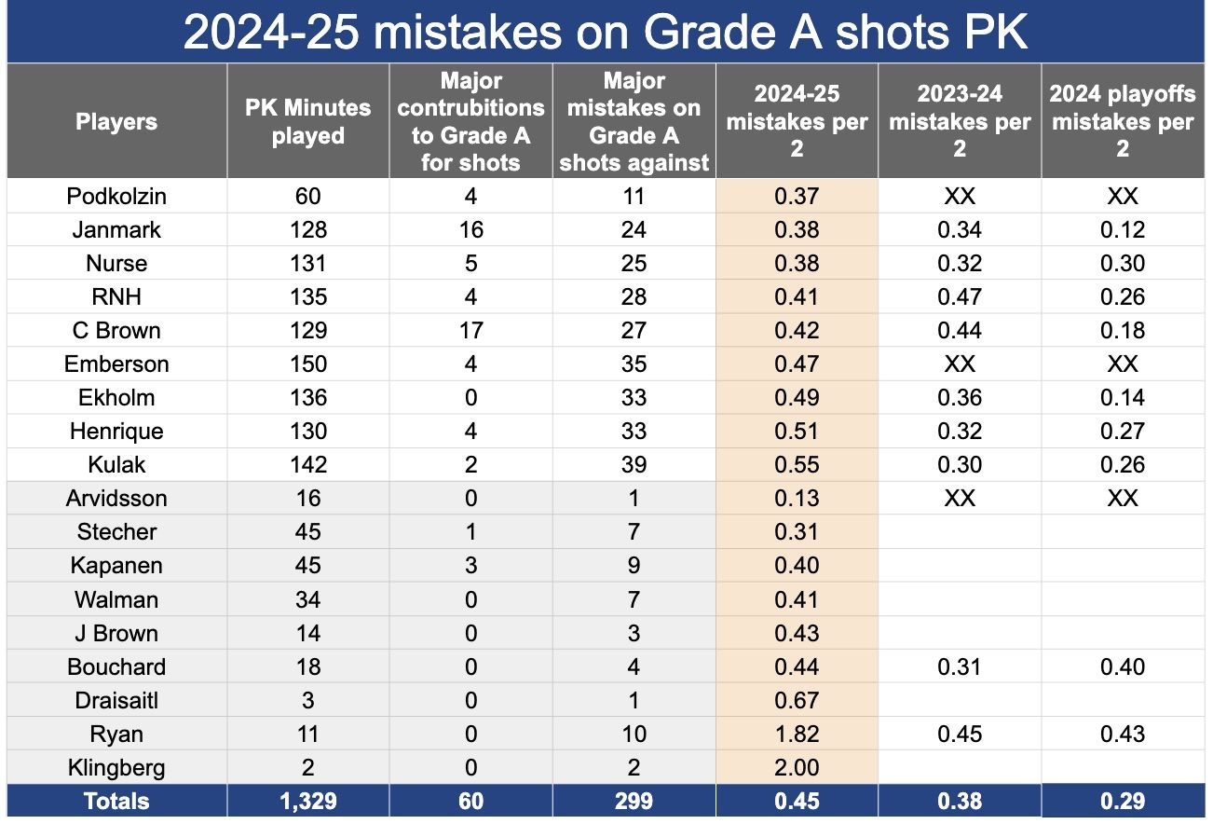This screenshot has height=824, width=1213.
Task: Click the table title '2024-25 mistakes on Grade A shots PK'
Action: [606, 32]
